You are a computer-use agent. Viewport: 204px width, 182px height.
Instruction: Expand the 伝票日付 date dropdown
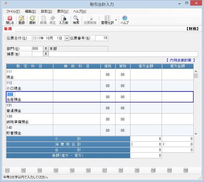pyautogui.click(x=67, y=38)
